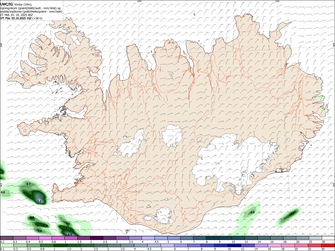
Task: Click the bright pink 0.5 swatch in upper legend row
Action: pyautogui.click(x=45, y=238)
